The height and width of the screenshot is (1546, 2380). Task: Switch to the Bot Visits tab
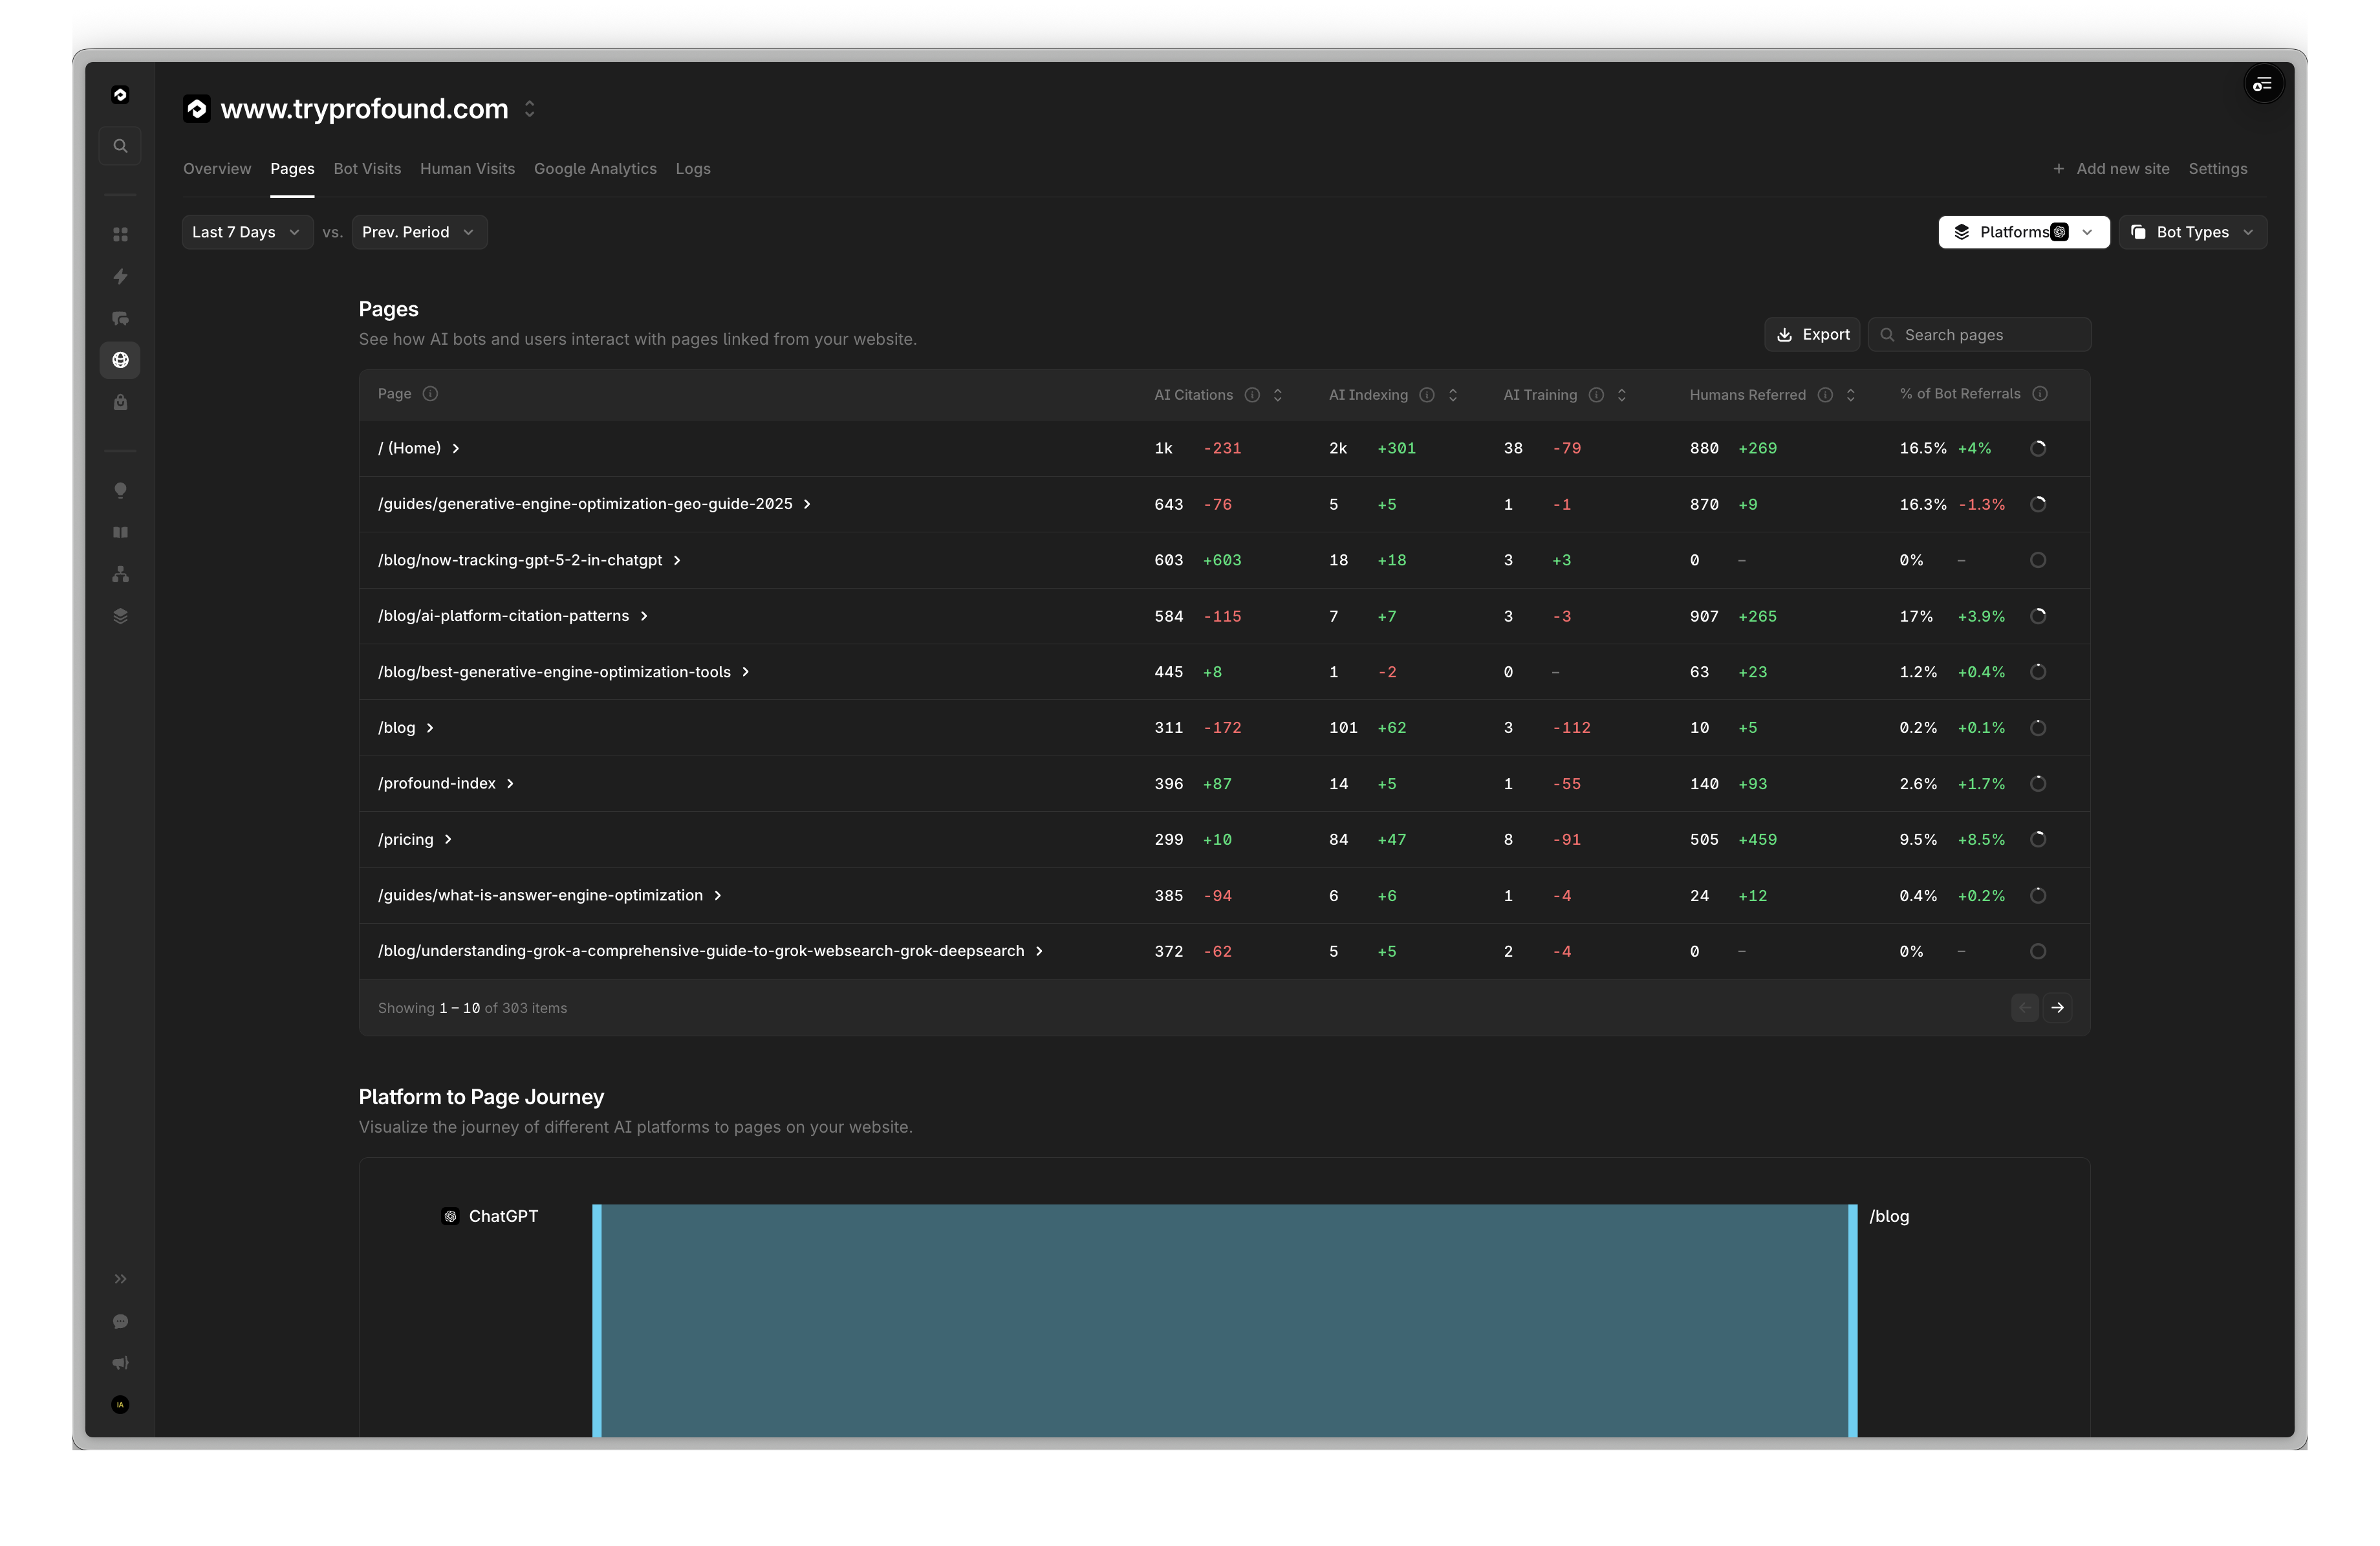(367, 169)
